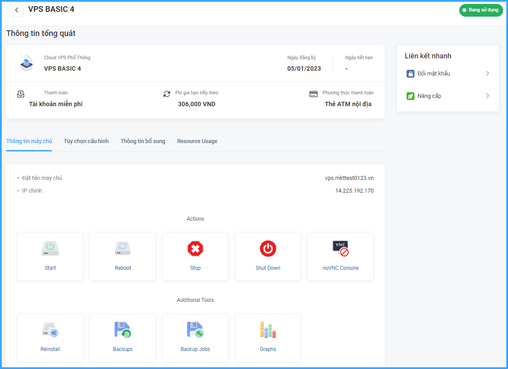Click the IP chính label
The image size is (508, 369).
32,191
